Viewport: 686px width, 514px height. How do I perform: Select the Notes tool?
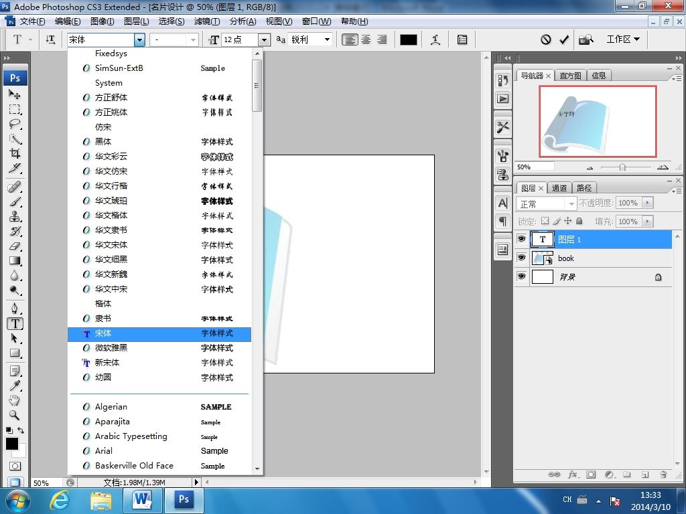pyautogui.click(x=15, y=371)
